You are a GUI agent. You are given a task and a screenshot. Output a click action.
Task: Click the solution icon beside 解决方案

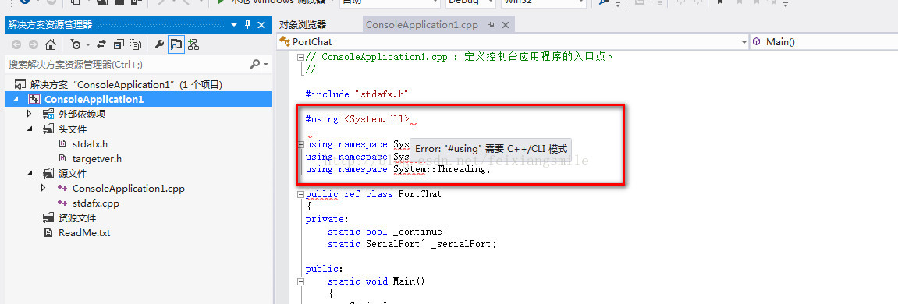click(x=20, y=85)
